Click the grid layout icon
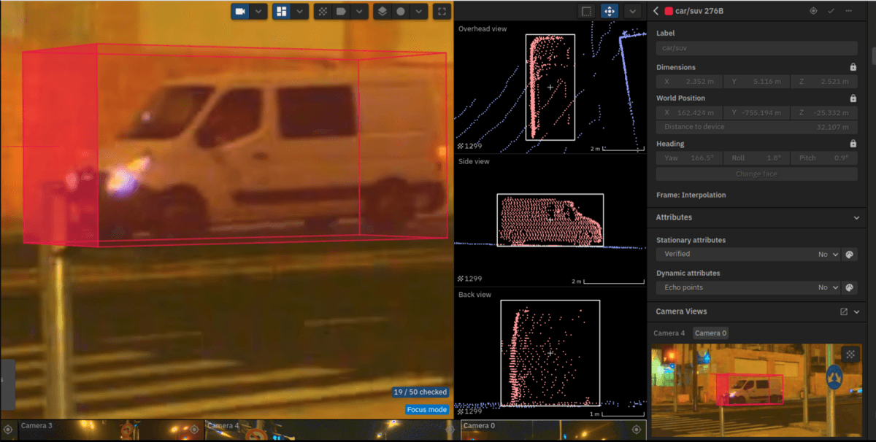The height and width of the screenshot is (442, 876). [x=282, y=12]
